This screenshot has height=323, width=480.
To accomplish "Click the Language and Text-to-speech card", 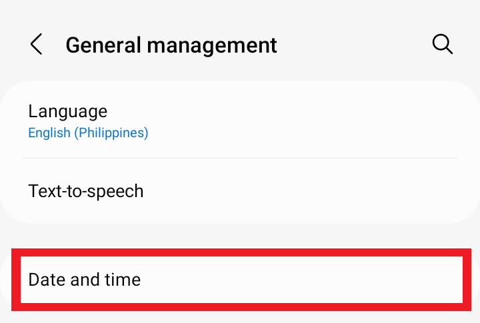I will click(x=240, y=152).
